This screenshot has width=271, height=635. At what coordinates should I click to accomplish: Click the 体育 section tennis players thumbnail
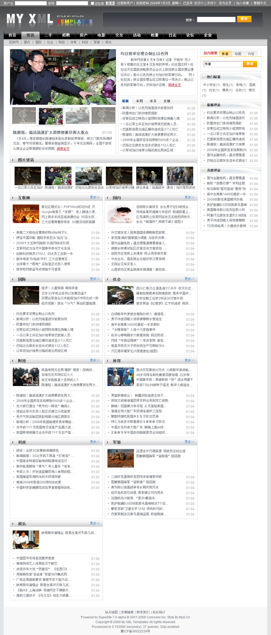coord(121,377)
